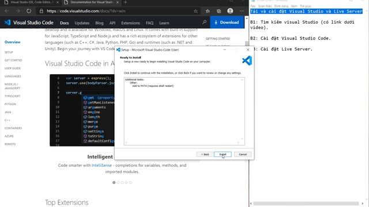369x207 pixels.
Task: Open the Soạn thảo menu in Notepad
Action: (265, 6)
